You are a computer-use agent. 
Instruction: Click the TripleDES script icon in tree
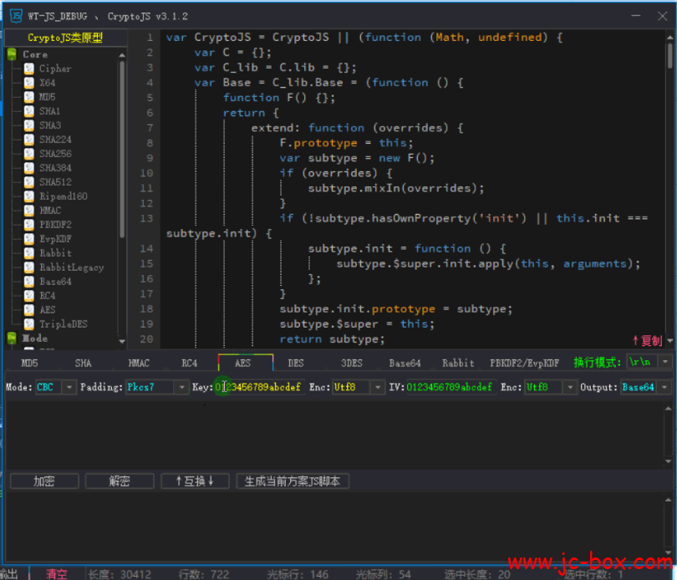click(x=29, y=324)
